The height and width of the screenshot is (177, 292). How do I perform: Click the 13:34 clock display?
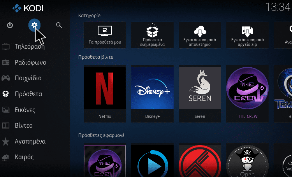[278, 7]
